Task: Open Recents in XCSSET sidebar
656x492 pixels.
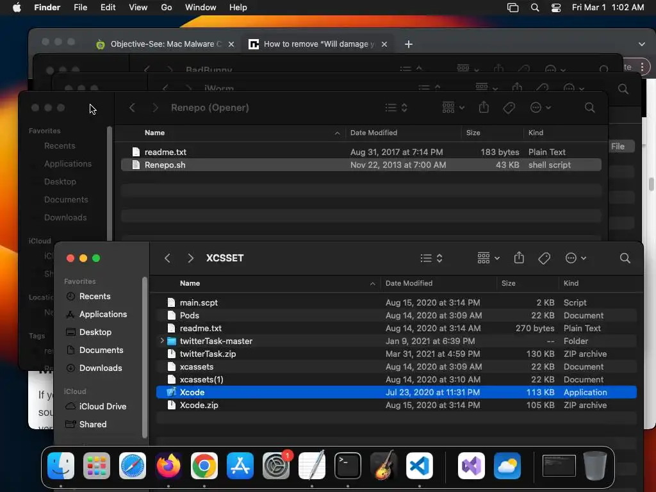Action: click(95, 296)
